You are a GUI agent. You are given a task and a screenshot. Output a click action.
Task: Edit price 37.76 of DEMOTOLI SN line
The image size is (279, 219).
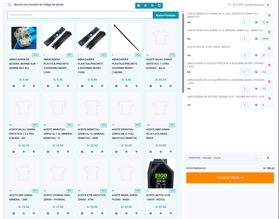pos(266,22)
